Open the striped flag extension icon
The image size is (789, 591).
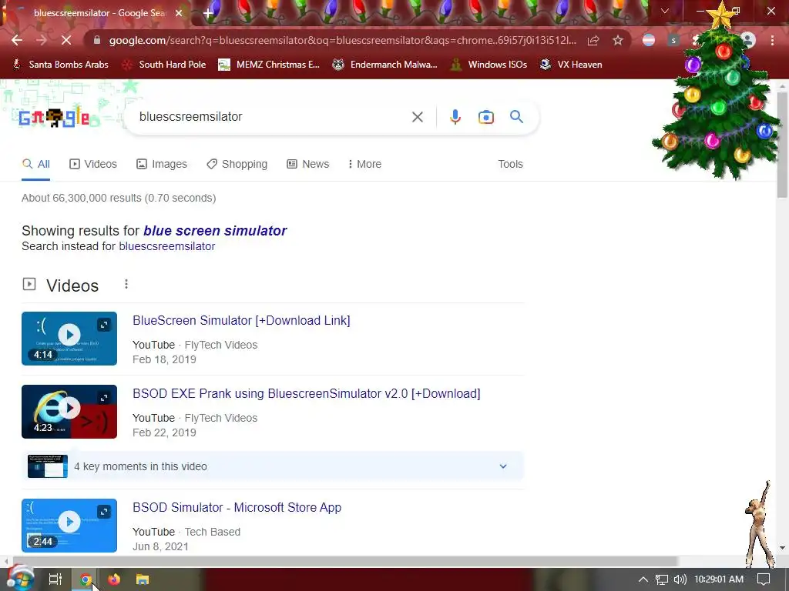649,40
